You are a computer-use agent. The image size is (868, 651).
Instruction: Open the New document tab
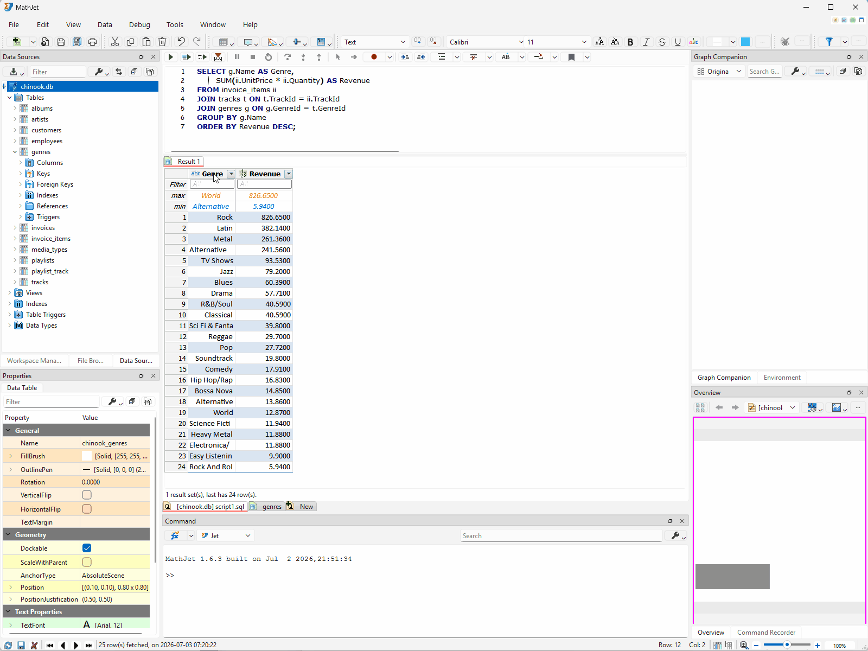click(x=301, y=507)
